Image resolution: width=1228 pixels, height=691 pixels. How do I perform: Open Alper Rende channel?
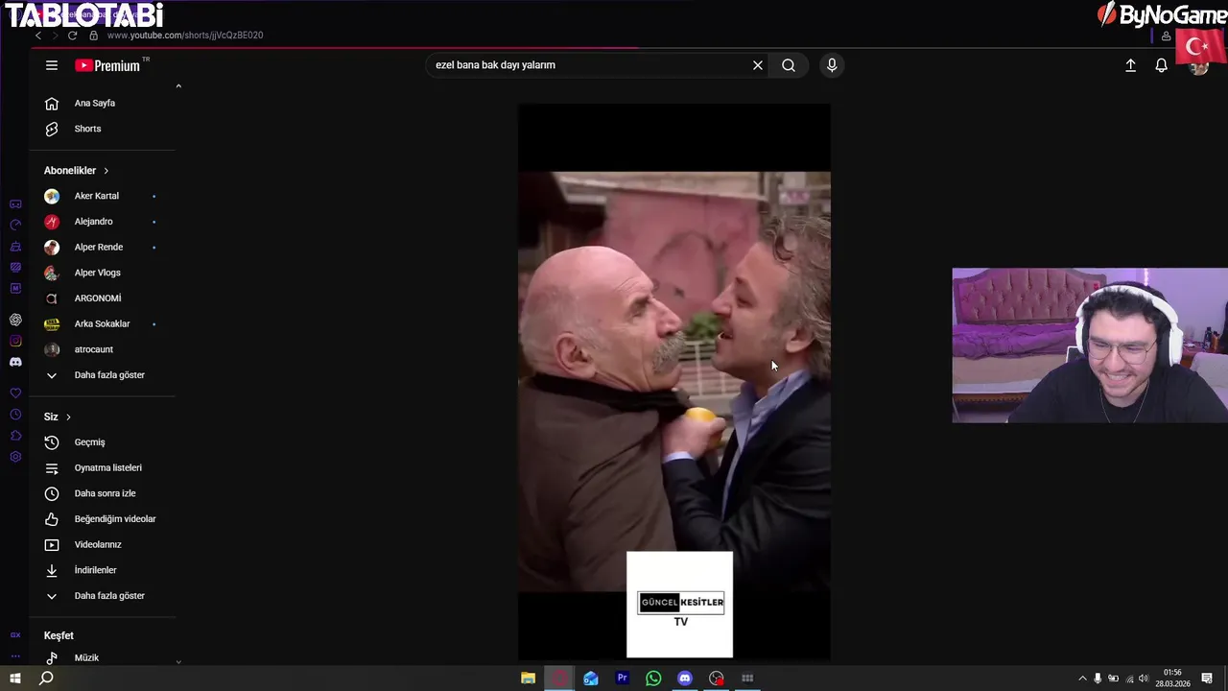102,248
